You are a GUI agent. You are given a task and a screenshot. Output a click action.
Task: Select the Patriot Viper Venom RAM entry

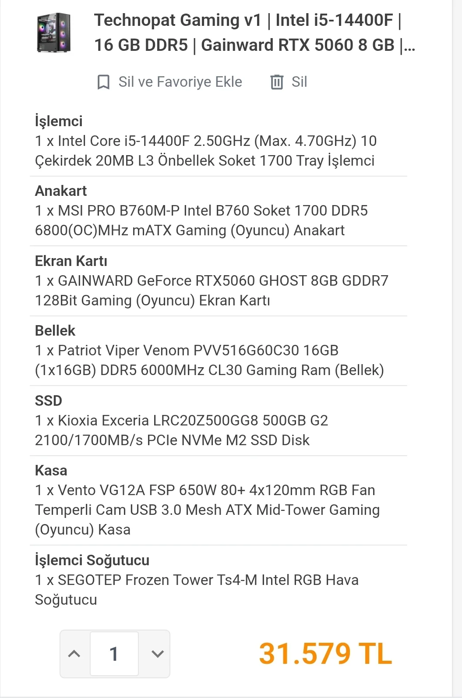coord(209,360)
